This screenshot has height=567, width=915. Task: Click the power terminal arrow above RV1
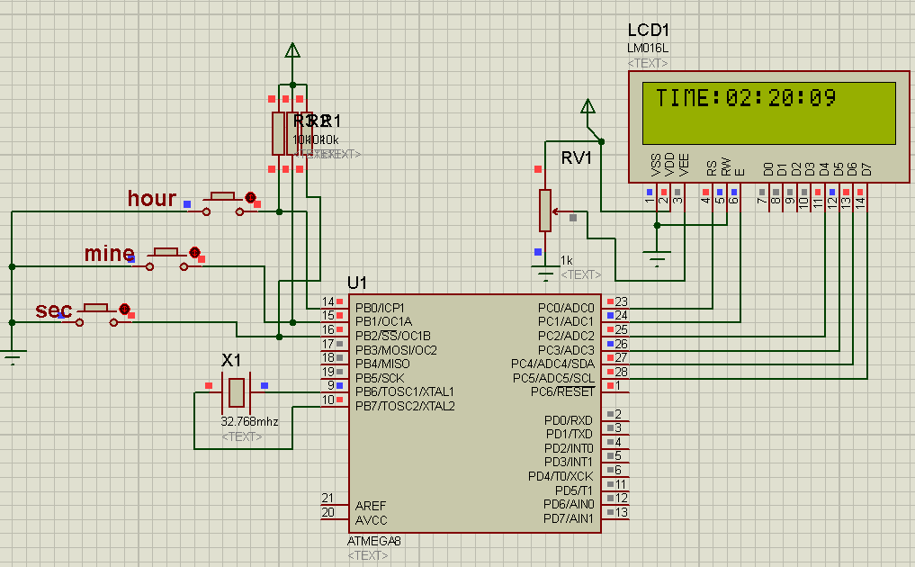tap(588, 107)
